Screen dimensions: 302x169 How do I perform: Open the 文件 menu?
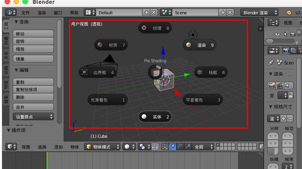[26, 13]
